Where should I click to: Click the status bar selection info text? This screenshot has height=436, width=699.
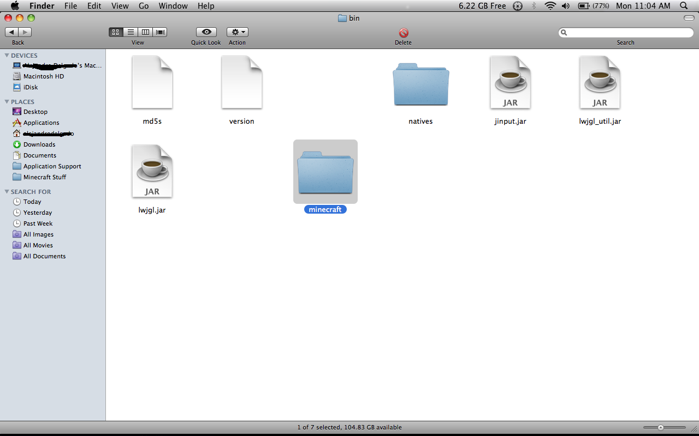point(349,427)
